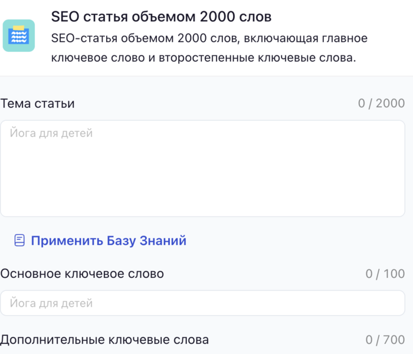Click the description line starting "SEO-статья объемом"
Viewport: 413px width, 354px height.
(209, 39)
